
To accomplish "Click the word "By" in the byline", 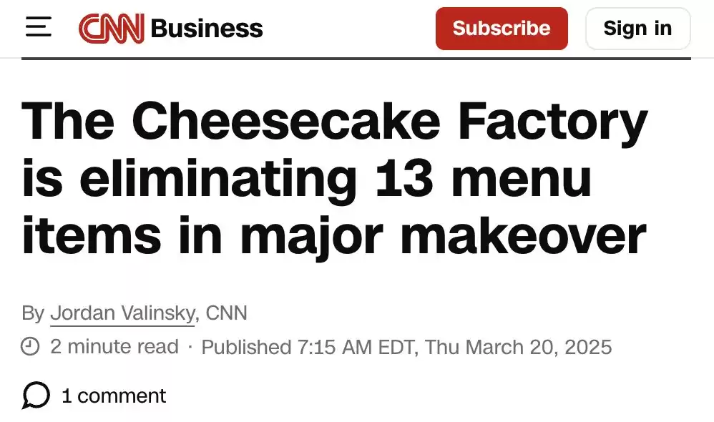I will pos(33,314).
